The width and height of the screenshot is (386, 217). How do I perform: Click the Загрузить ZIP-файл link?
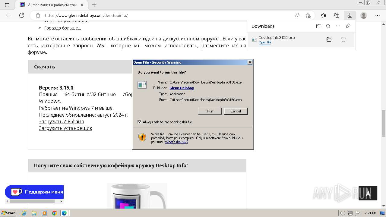(61, 121)
